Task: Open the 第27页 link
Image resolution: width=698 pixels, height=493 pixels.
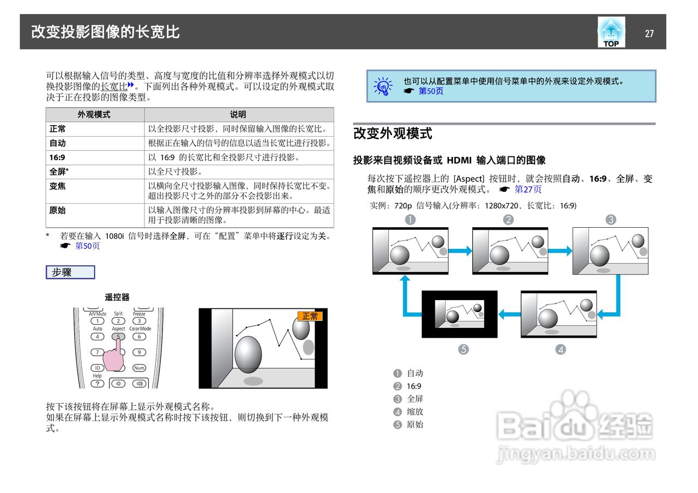Action: pyautogui.click(x=528, y=189)
